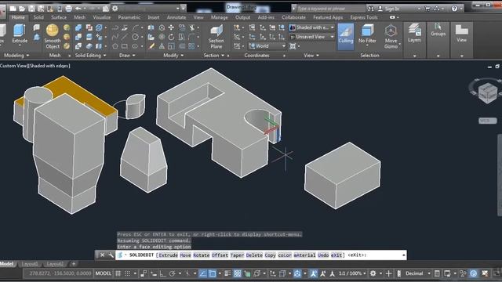This screenshot has height=282, width=502.
Task: Select the Rotate tool in Modify panel
Action: click(x=171, y=37)
